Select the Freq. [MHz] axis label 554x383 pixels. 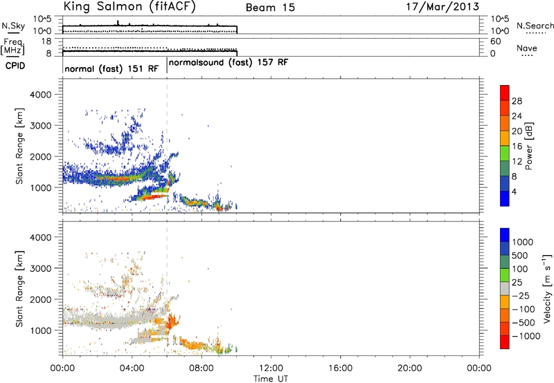pos(12,46)
